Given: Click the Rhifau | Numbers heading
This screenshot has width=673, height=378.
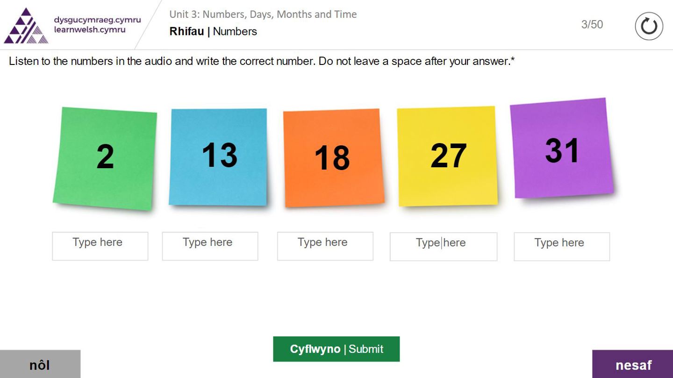Looking at the screenshot, I should click(213, 32).
